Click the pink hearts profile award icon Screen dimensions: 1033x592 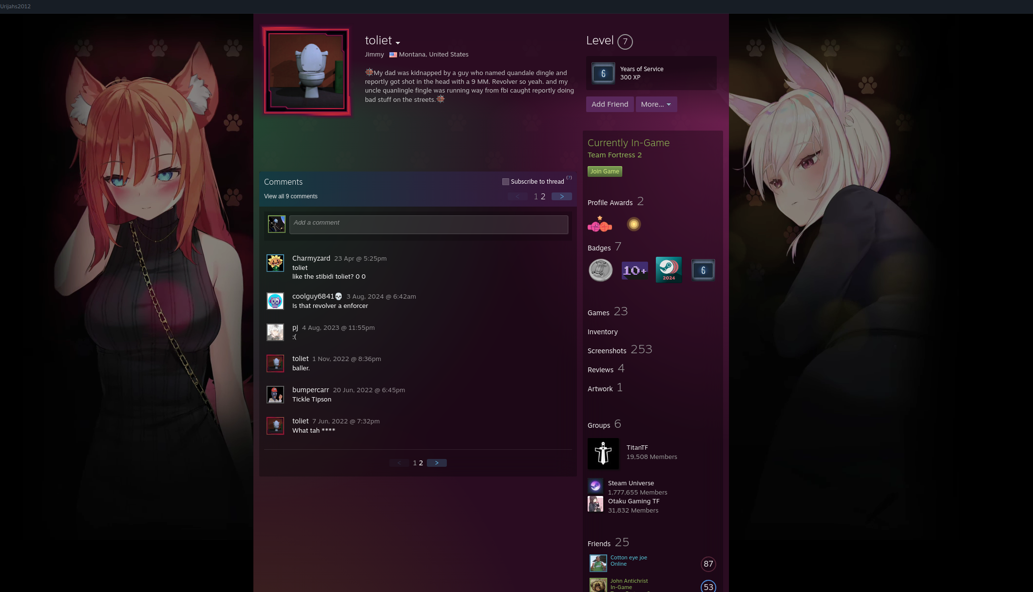600,225
